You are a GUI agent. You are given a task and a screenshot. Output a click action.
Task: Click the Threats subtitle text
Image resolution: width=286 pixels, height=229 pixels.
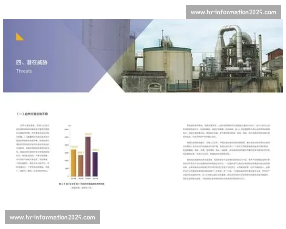(24, 71)
